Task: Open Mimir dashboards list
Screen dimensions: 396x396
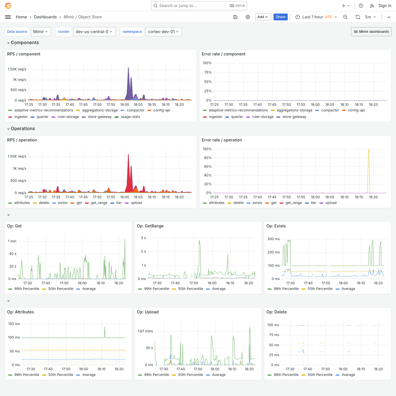Action: tap(371, 32)
